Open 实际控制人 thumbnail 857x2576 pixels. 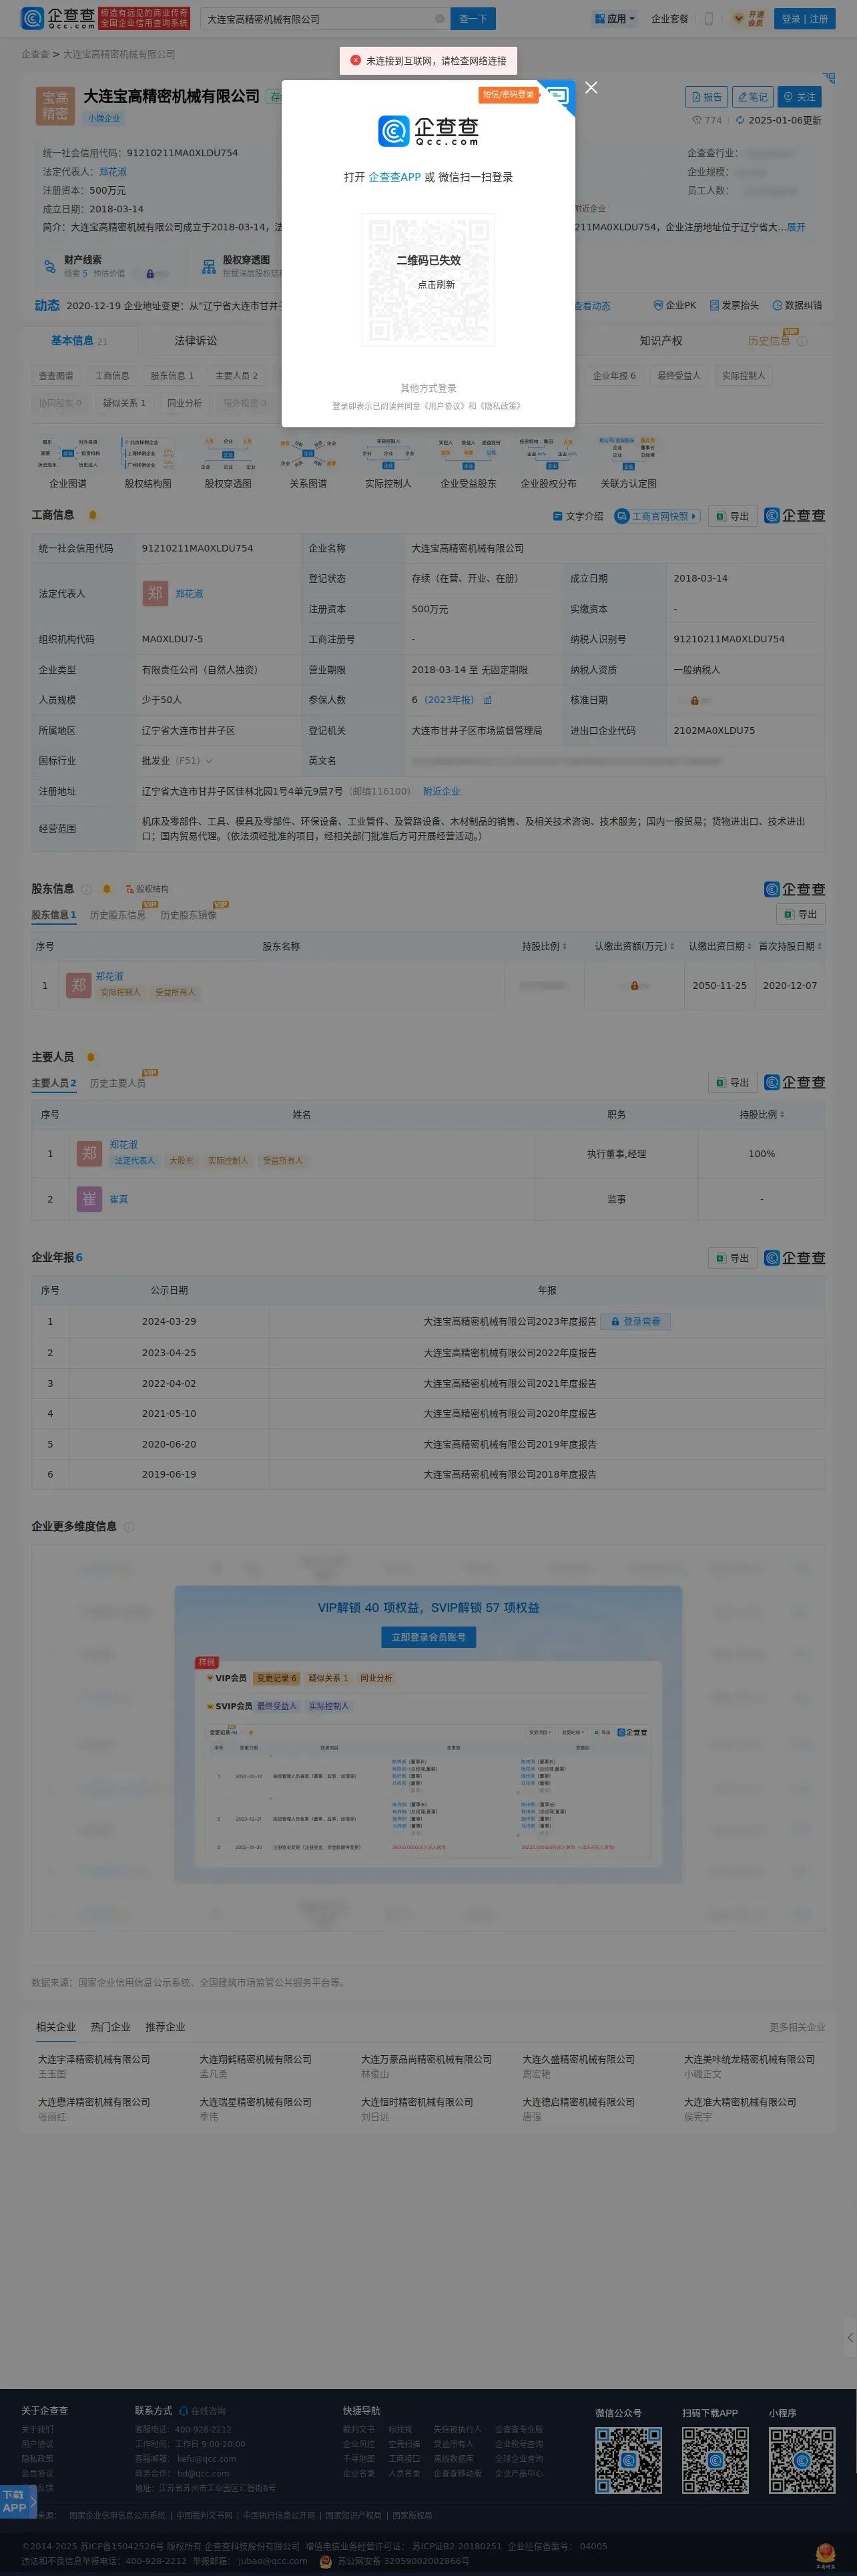pos(388,462)
